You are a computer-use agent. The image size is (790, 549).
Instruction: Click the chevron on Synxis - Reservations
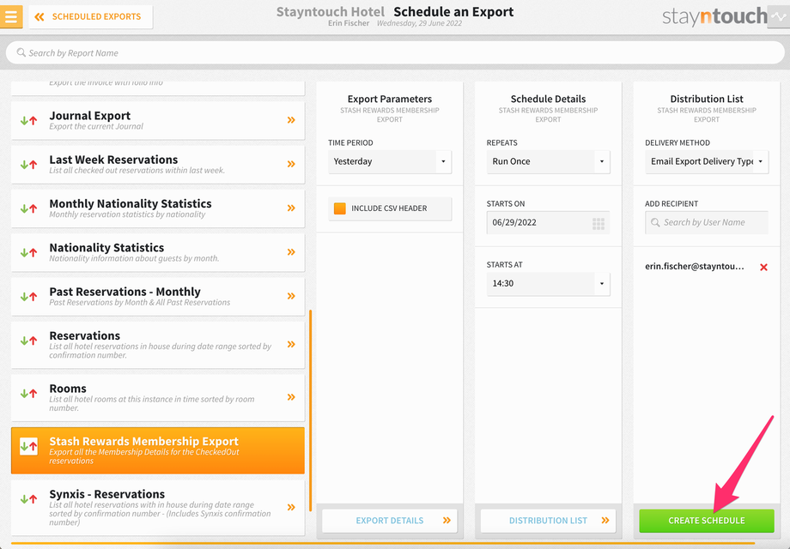(x=291, y=507)
